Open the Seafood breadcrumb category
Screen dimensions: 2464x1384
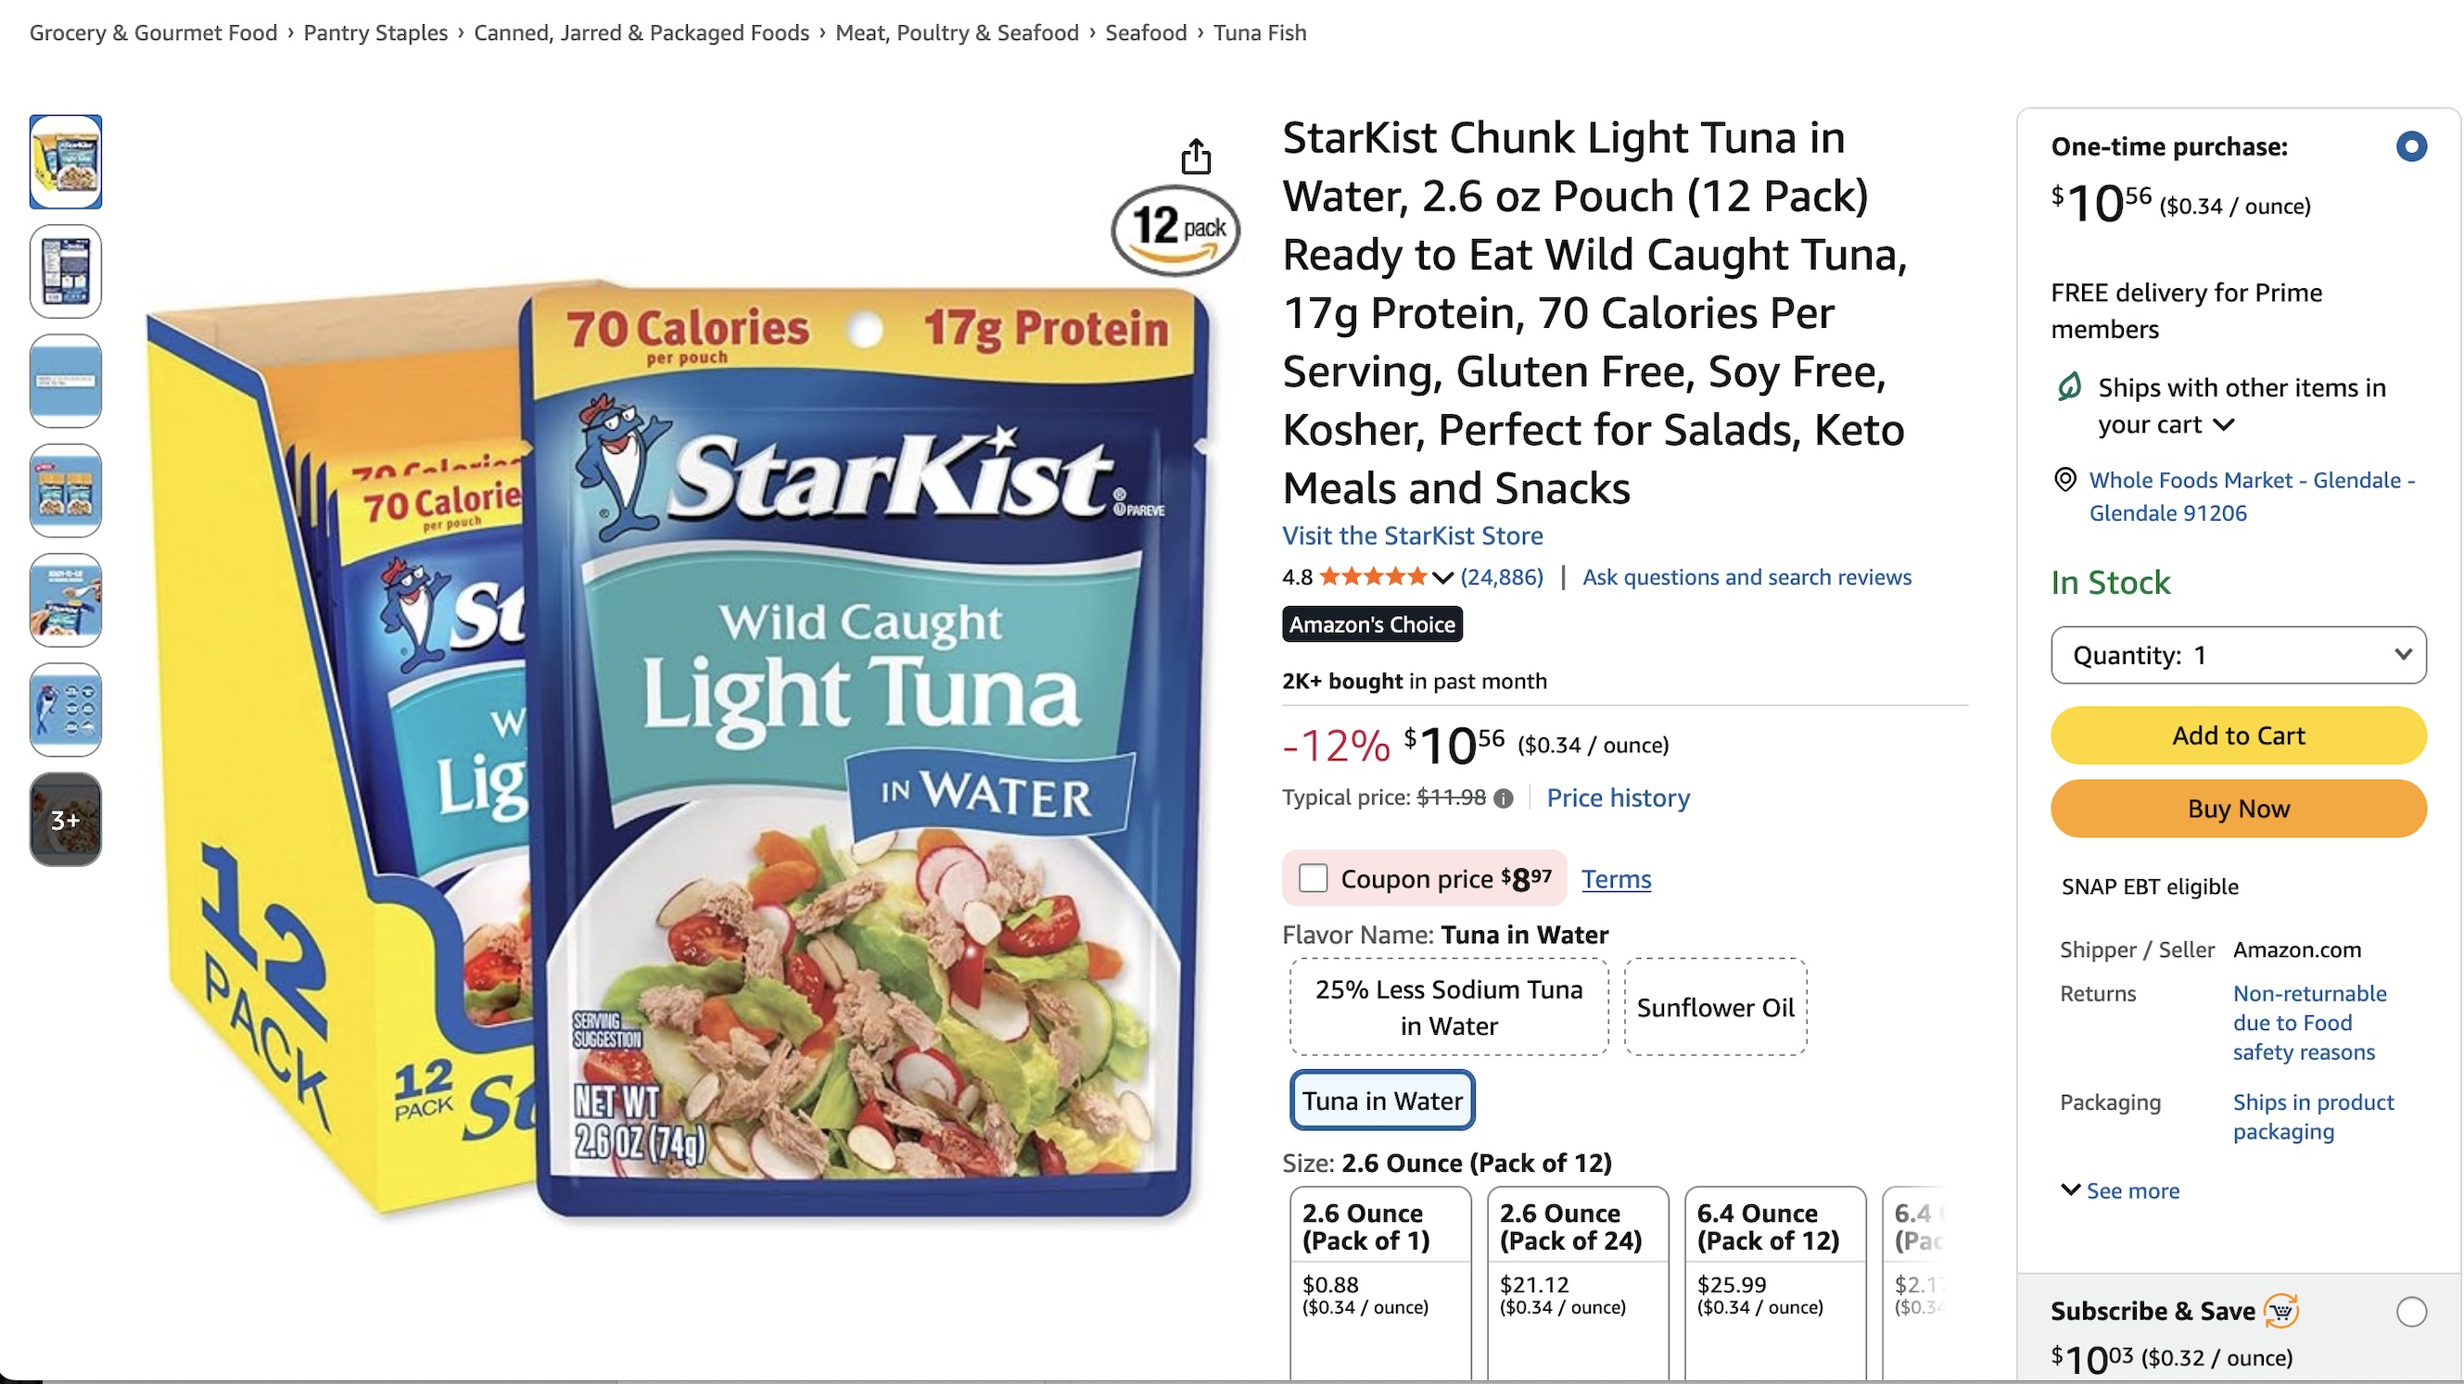click(1146, 31)
